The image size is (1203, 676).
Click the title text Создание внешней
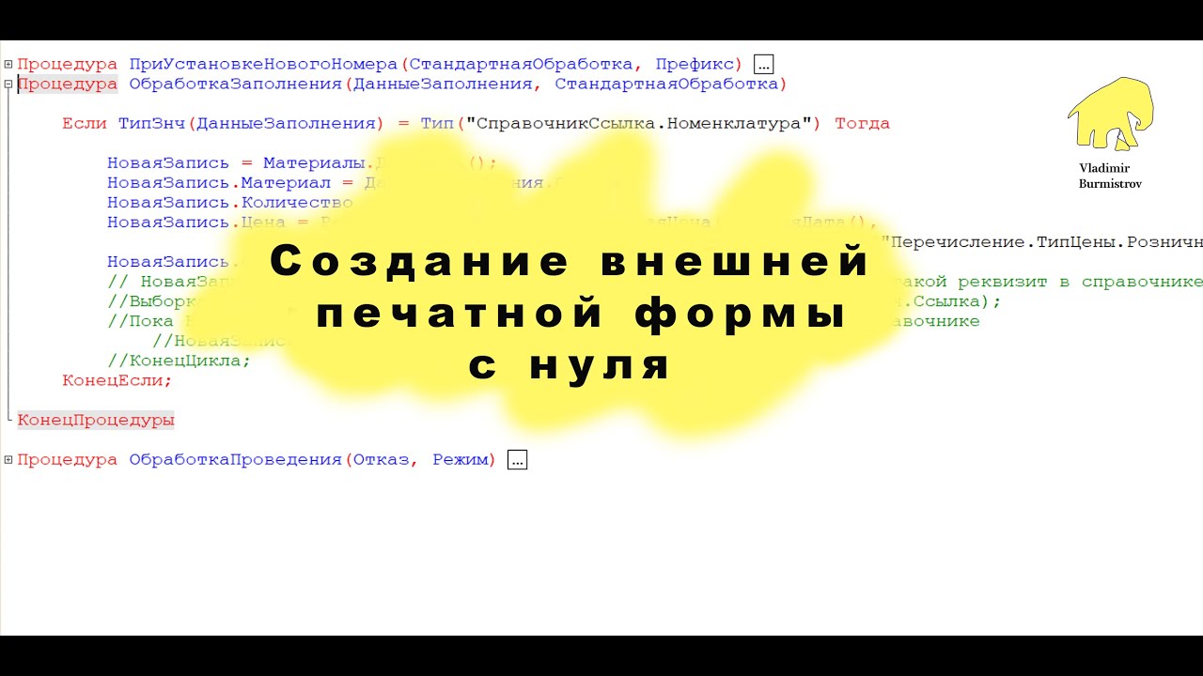(x=570, y=262)
